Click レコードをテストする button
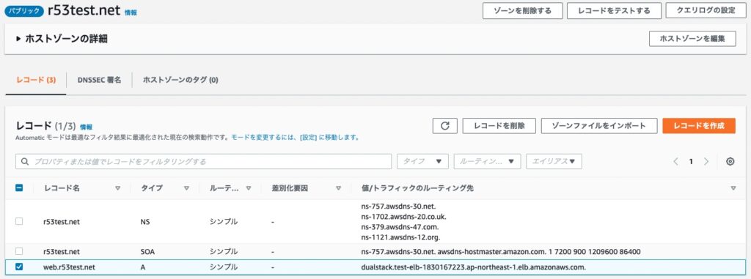The width and height of the screenshot is (751, 279). (614, 10)
